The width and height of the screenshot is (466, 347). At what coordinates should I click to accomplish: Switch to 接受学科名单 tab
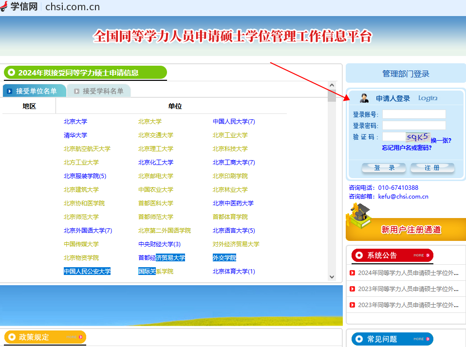point(99,91)
